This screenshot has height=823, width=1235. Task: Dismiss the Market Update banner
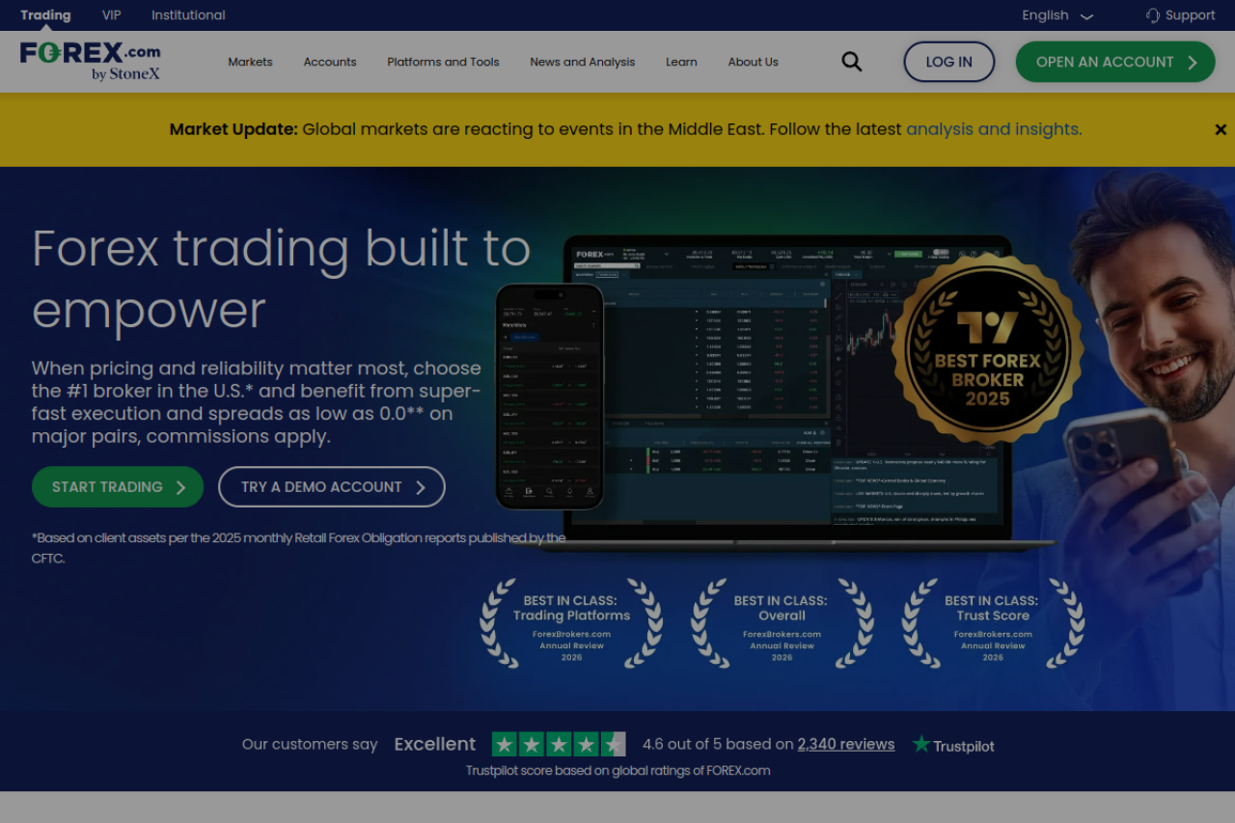pyautogui.click(x=1220, y=129)
